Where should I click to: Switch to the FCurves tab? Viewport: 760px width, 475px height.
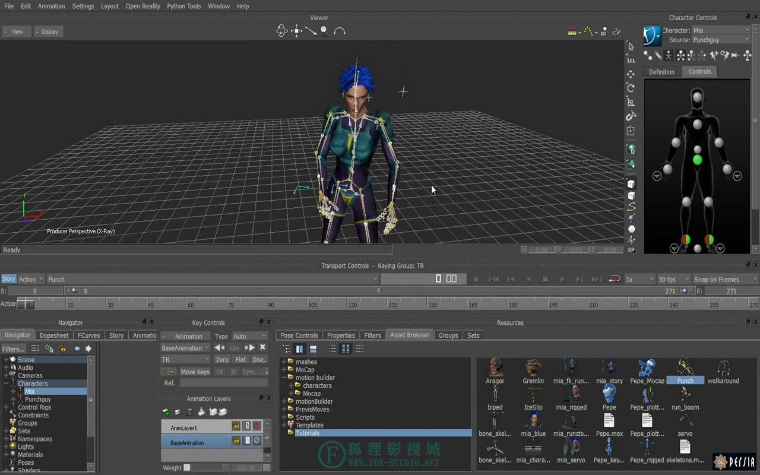click(89, 335)
